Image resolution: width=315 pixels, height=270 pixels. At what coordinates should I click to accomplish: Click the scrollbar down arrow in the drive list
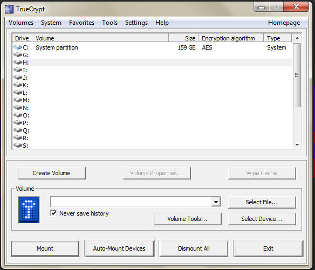[297, 145]
